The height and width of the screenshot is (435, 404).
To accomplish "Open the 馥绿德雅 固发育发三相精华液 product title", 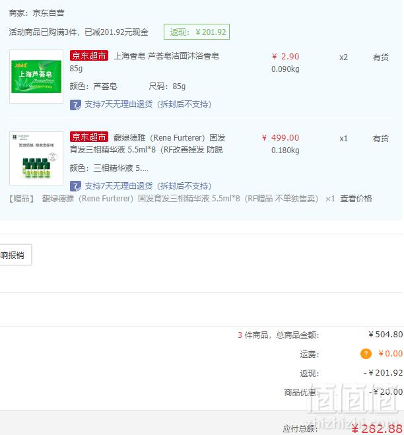I will coord(147,143).
